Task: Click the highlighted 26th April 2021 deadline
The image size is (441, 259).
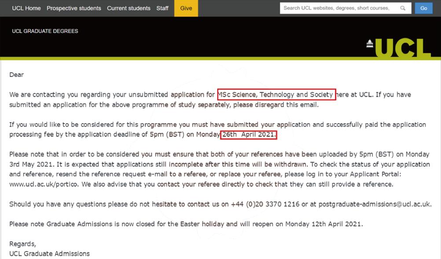Action: (249, 135)
